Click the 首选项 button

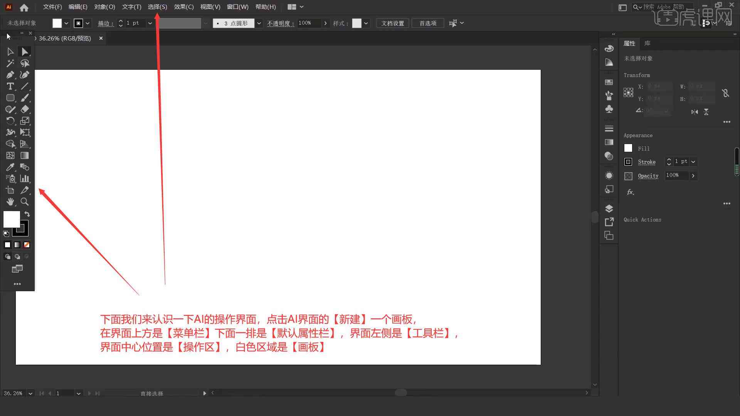click(427, 23)
